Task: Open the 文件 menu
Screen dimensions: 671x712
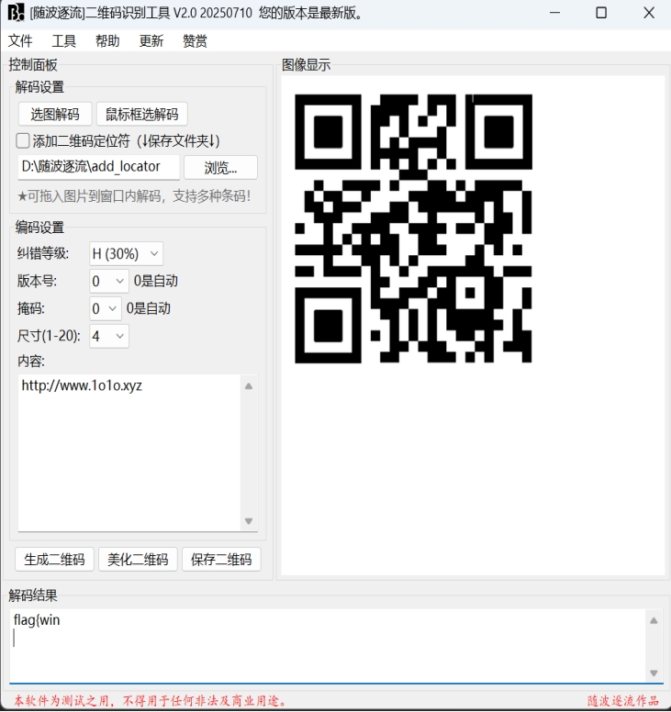Action: (x=20, y=41)
